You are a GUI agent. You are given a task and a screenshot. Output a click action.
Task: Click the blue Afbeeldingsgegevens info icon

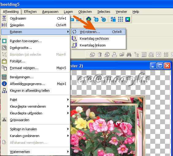tap(4, 84)
